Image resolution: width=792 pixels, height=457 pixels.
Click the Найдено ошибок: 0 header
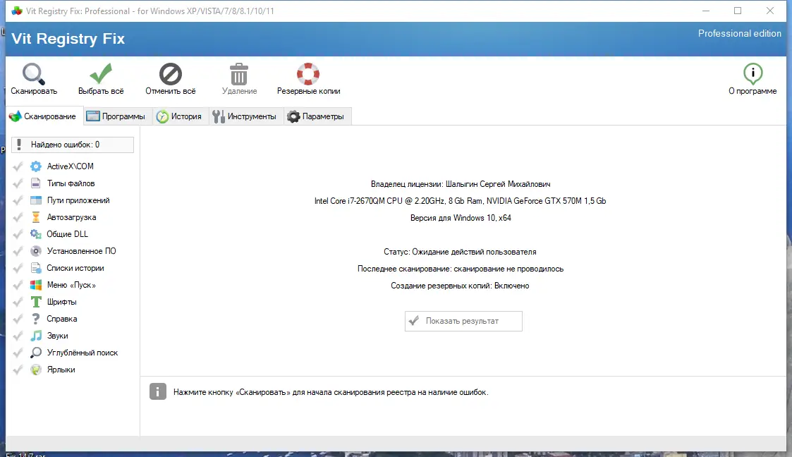click(x=72, y=145)
